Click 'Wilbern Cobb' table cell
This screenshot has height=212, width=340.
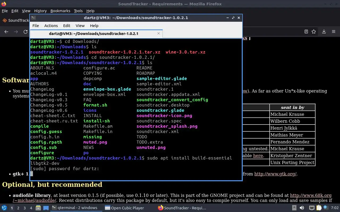[292, 121]
